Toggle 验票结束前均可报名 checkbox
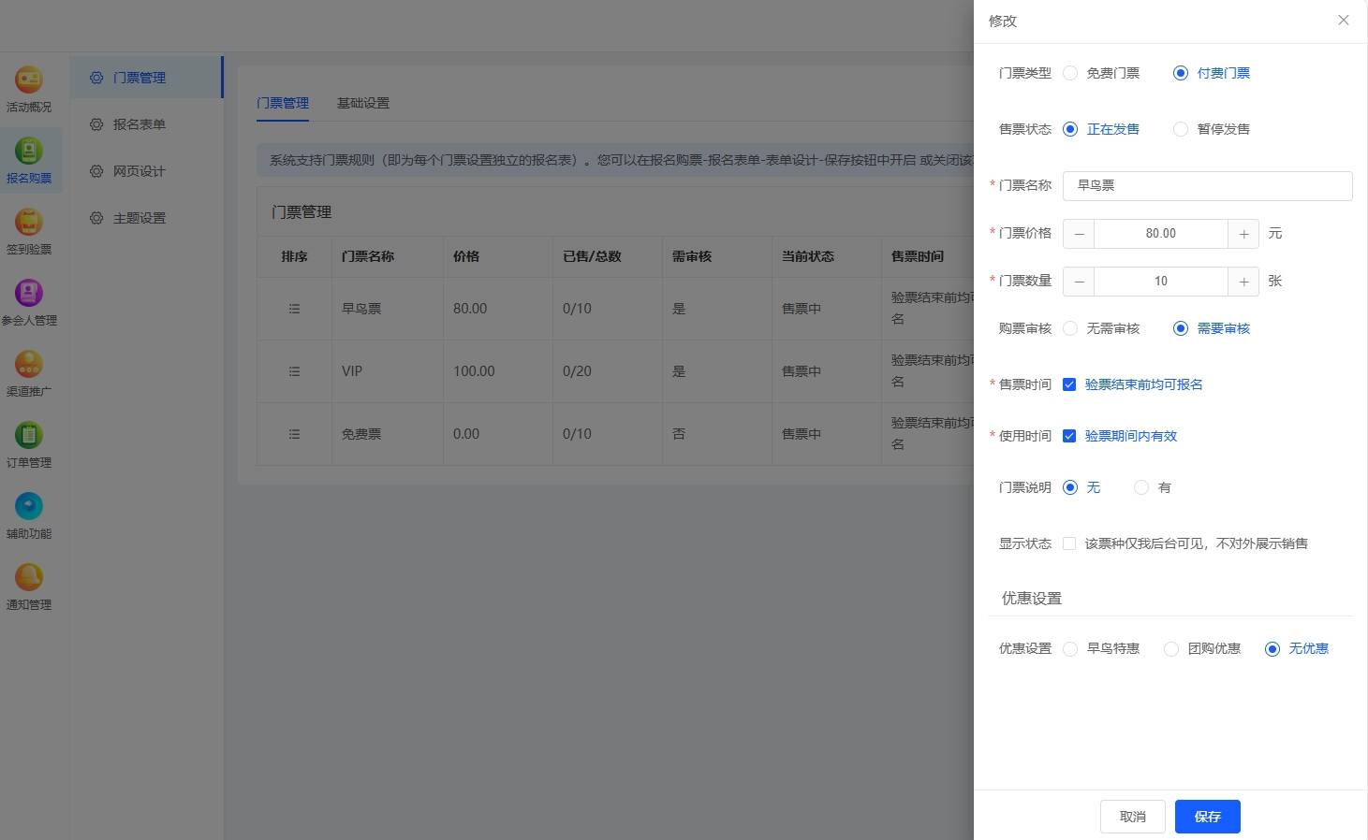This screenshot has width=1368, height=840. 1069,384
